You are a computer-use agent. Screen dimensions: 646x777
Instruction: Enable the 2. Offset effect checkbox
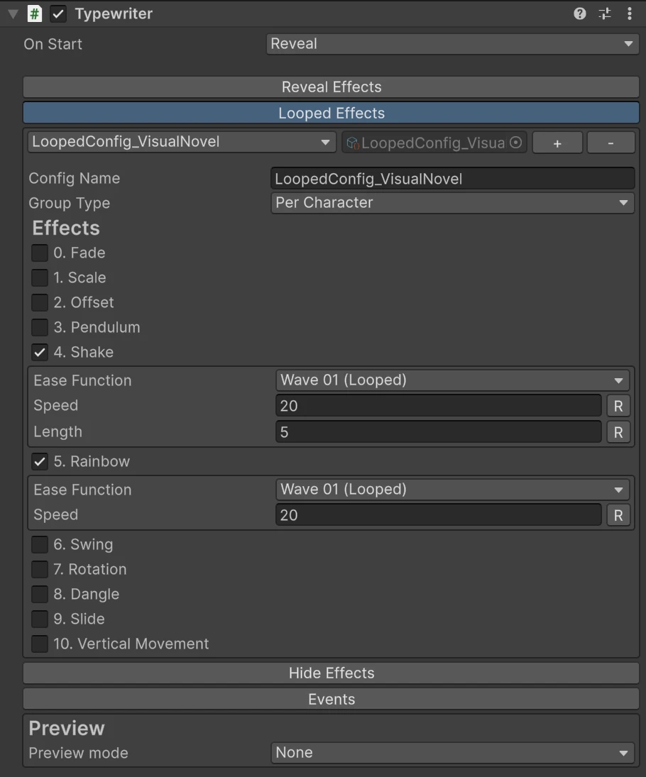[x=40, y=302]
